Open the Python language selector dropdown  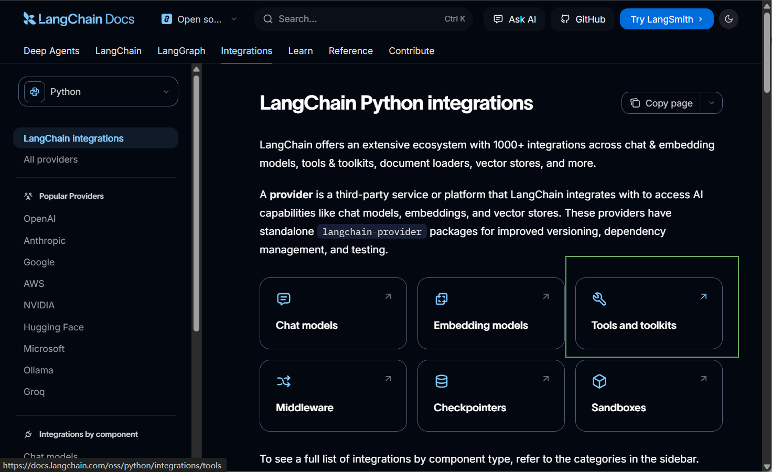click(x=98, y=92)
